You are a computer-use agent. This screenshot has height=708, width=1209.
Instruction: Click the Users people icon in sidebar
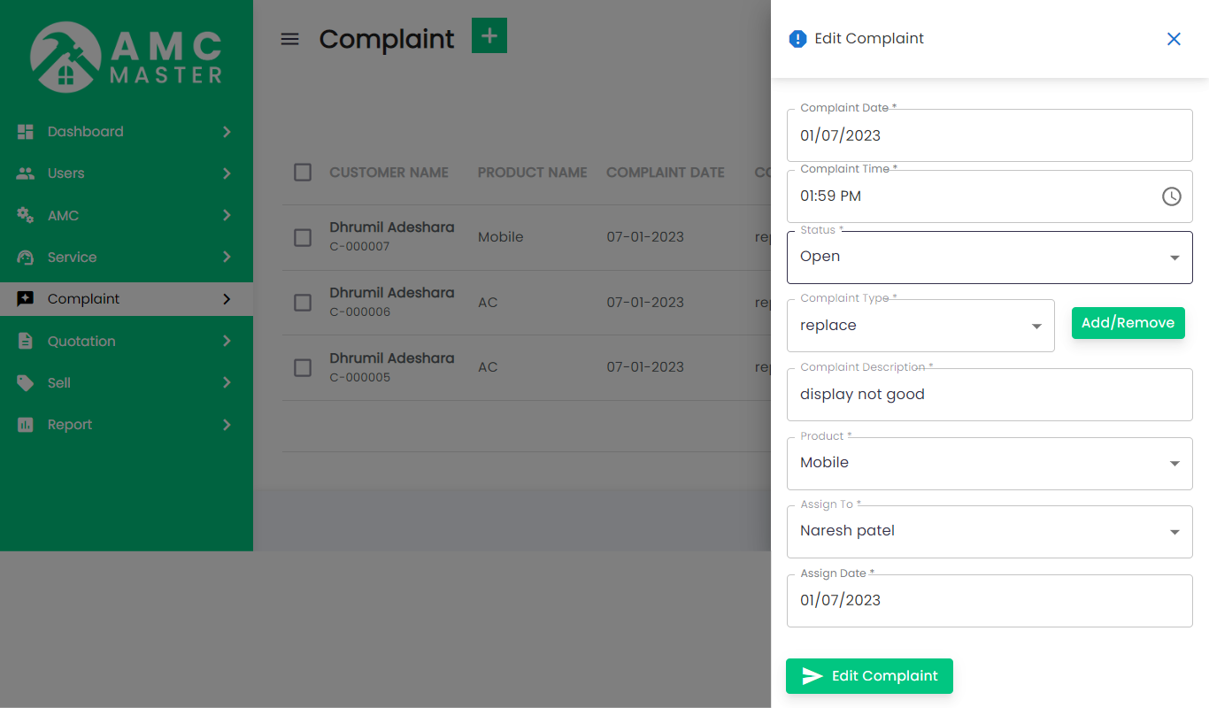tap(26, 173)
